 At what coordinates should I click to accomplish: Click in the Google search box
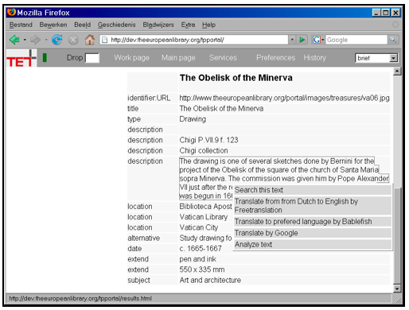coord(356,40)
